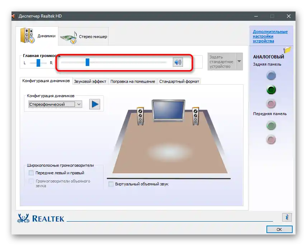This screenshot has height=246, width=307.
Task: Click the L/R balance slider handle
Action: click(38, 63)
